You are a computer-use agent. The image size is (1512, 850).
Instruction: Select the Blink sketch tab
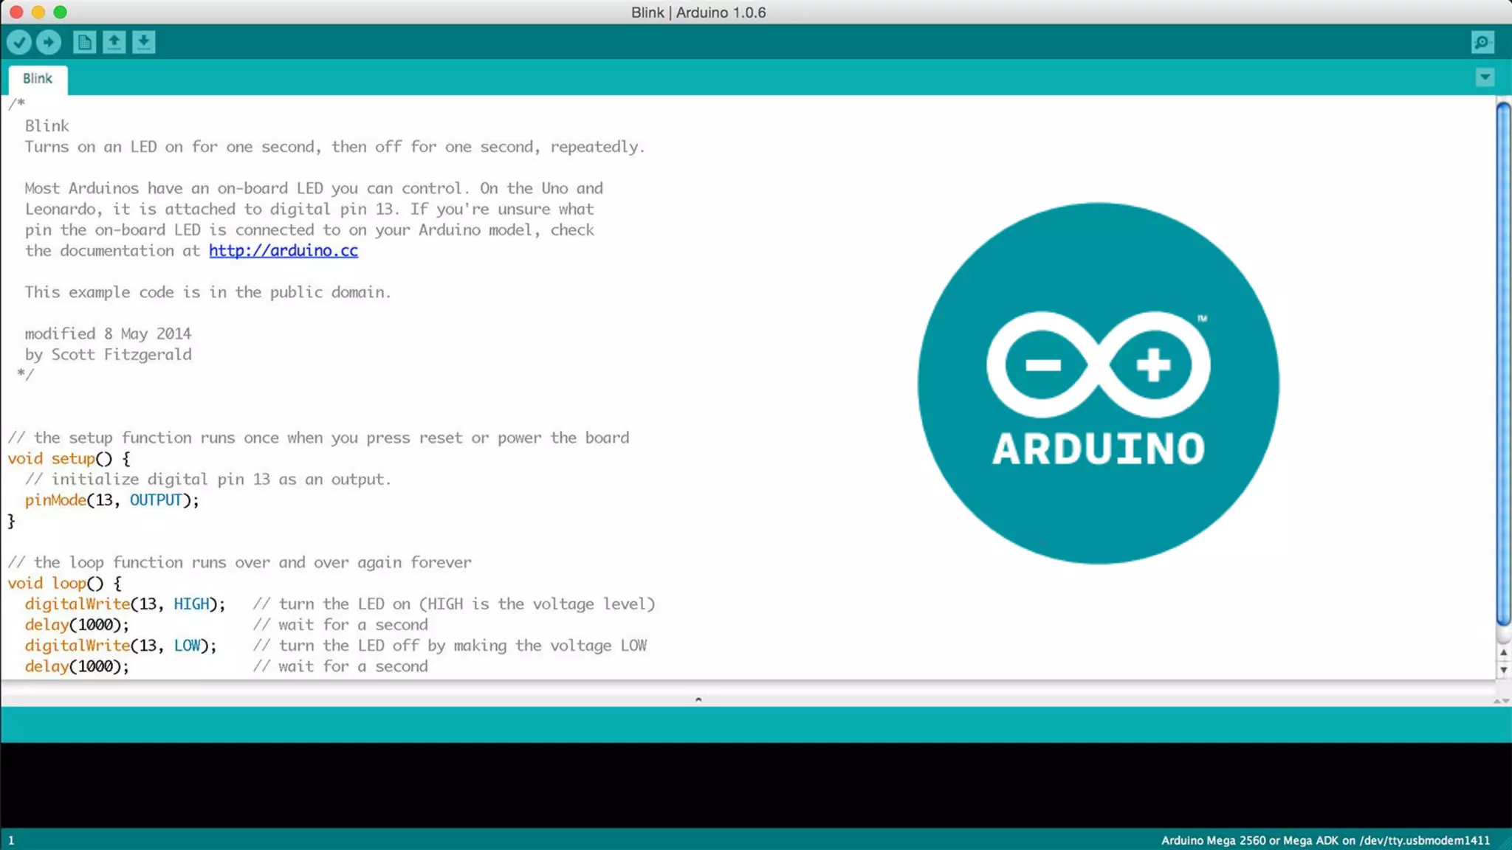38,78
